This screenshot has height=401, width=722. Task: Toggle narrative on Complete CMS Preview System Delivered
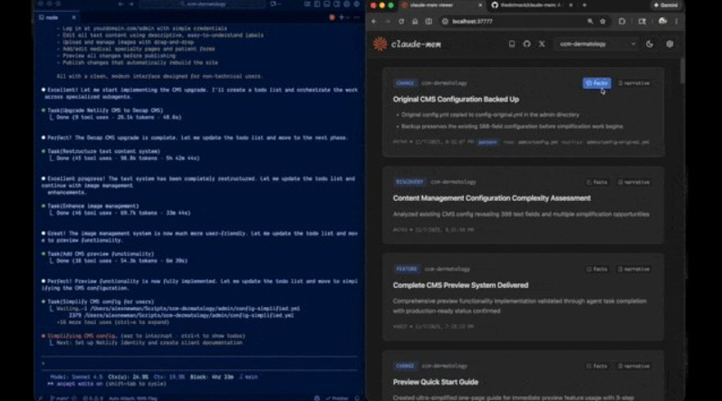[634, 269]
